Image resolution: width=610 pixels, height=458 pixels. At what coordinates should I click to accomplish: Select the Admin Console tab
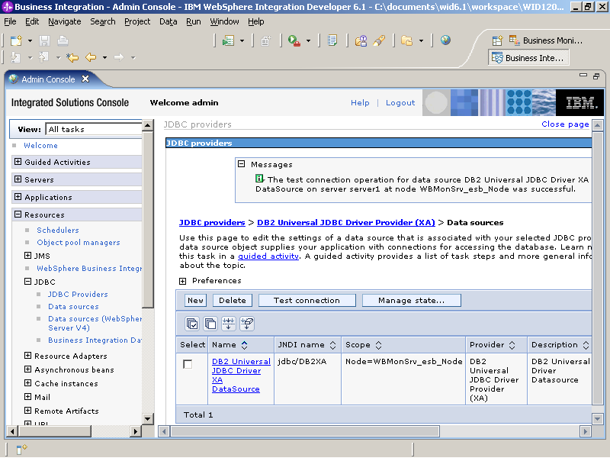point(48,79)
